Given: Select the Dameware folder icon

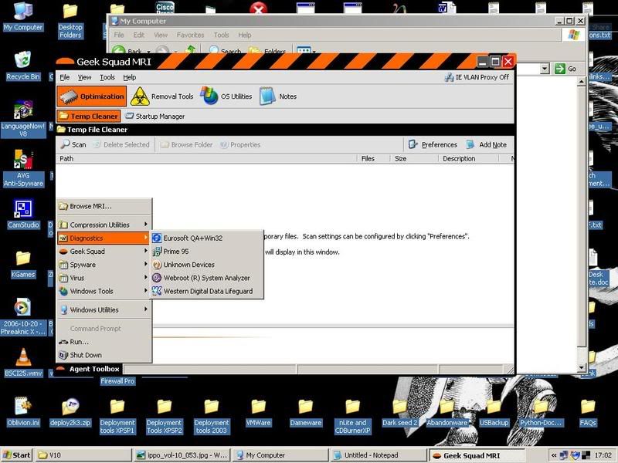Looking at the screenshot, I should 305,413.
